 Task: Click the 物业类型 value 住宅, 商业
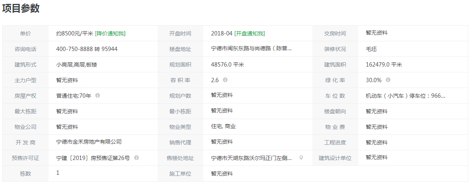(223, 127)
